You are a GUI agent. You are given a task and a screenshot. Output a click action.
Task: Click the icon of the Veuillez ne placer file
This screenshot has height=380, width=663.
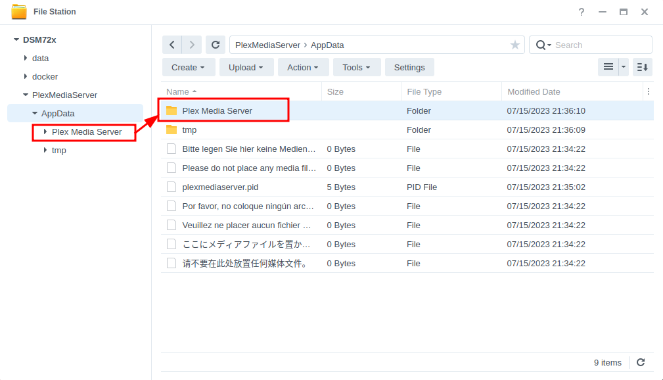coord(171,225)
